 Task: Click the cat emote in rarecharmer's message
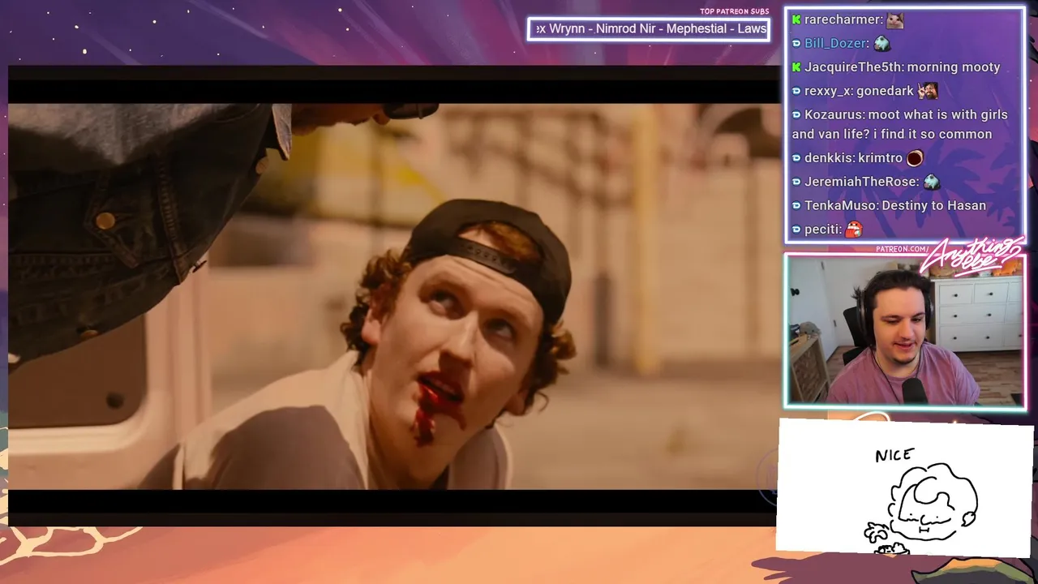tap(895, 20)
